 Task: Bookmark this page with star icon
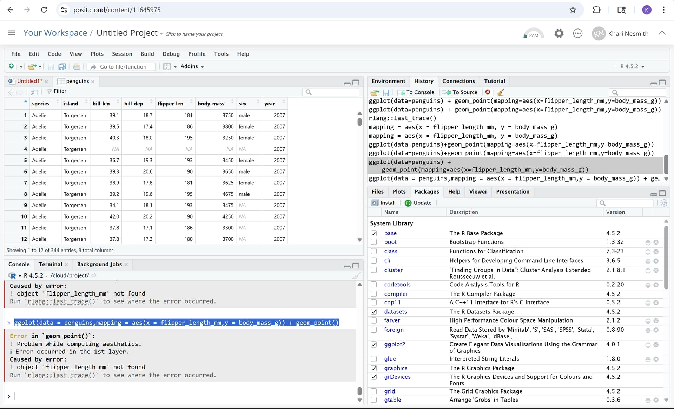coord(573,10)
